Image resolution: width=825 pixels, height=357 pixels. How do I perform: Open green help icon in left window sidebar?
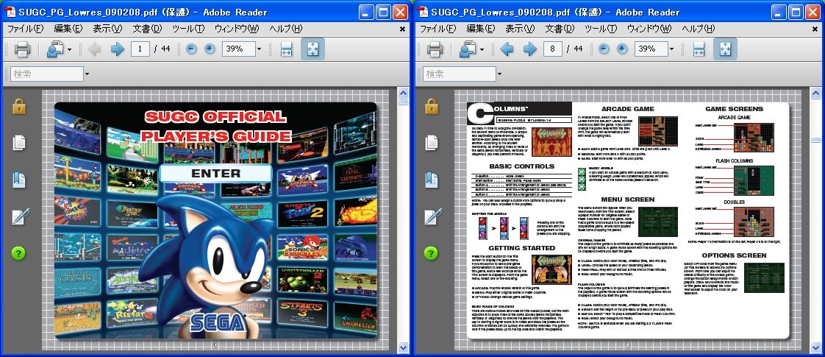[x=18, y=253]
